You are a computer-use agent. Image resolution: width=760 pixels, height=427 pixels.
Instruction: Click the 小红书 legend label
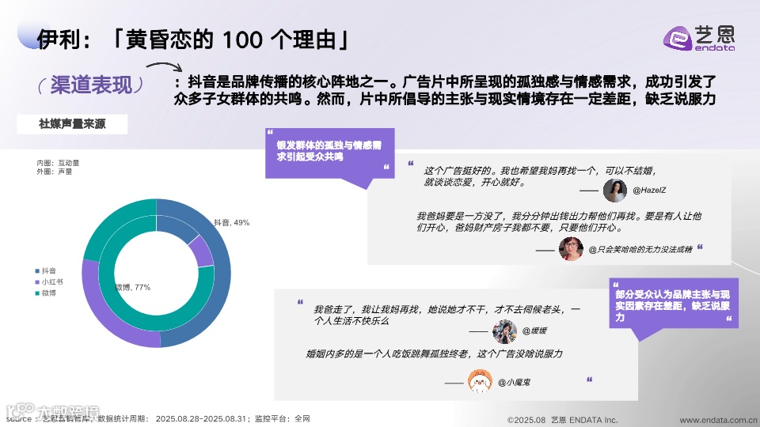coord(52,282)
